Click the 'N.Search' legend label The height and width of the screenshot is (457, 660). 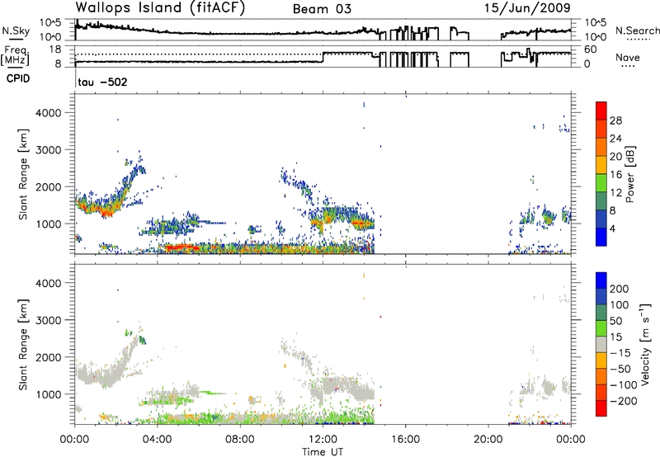click(638, 31)
